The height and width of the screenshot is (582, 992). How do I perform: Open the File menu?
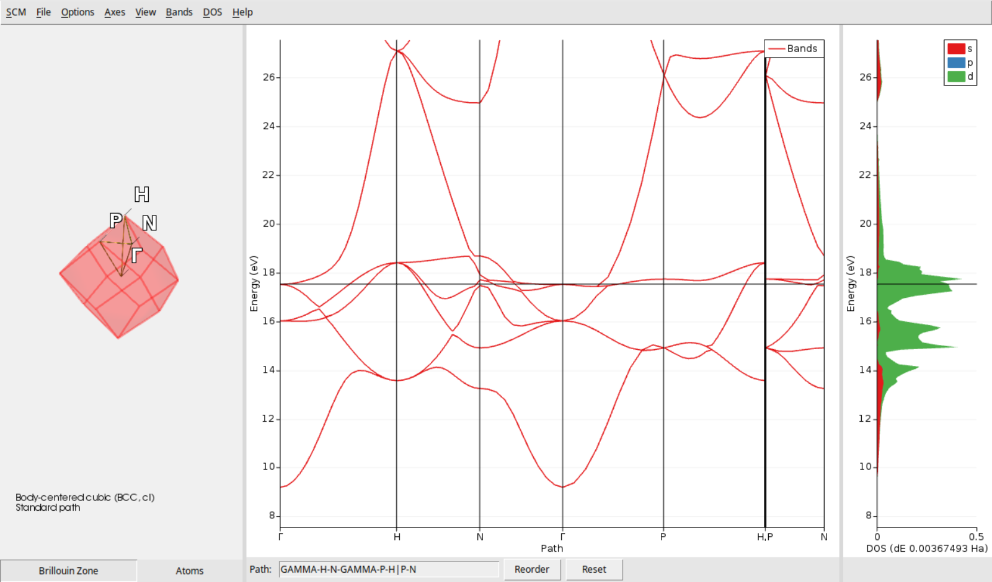[x=43, y=12]
